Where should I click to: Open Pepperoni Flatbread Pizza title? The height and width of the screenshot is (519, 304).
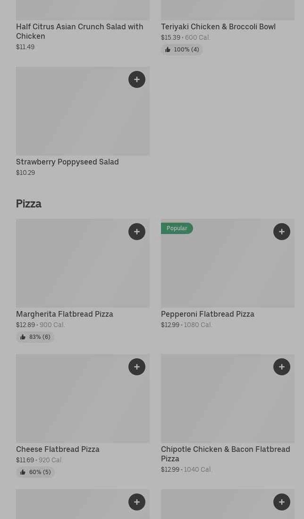coord(208,314)
